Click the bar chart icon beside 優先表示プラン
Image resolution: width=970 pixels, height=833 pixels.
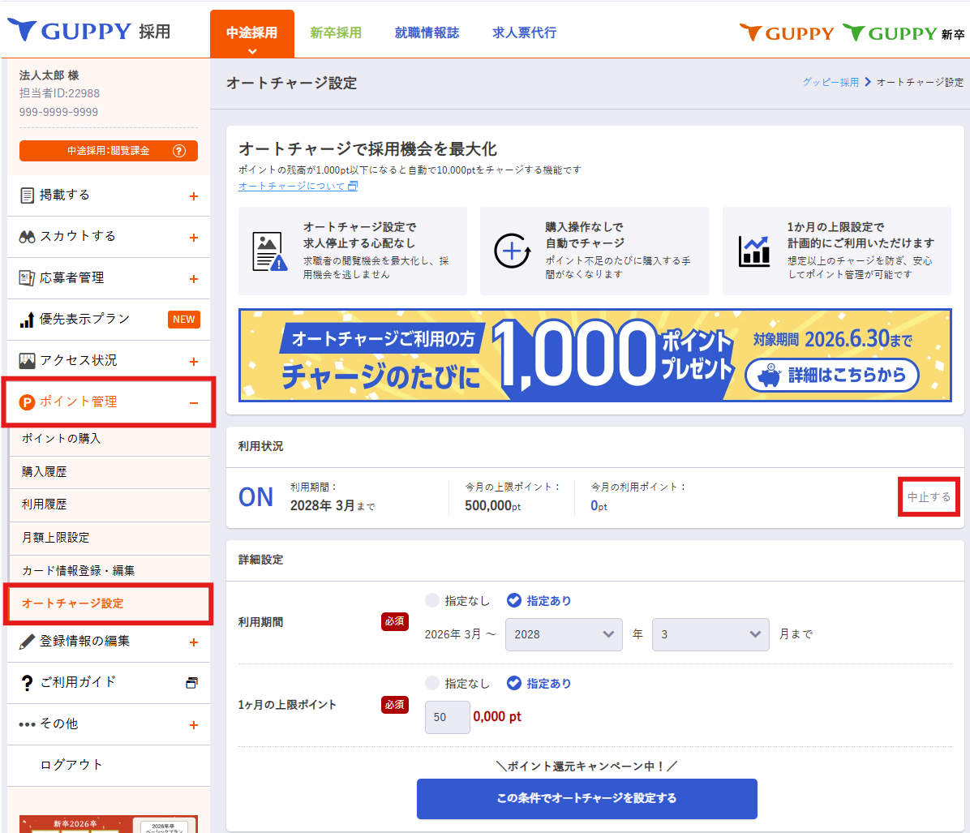click(28, 320)
